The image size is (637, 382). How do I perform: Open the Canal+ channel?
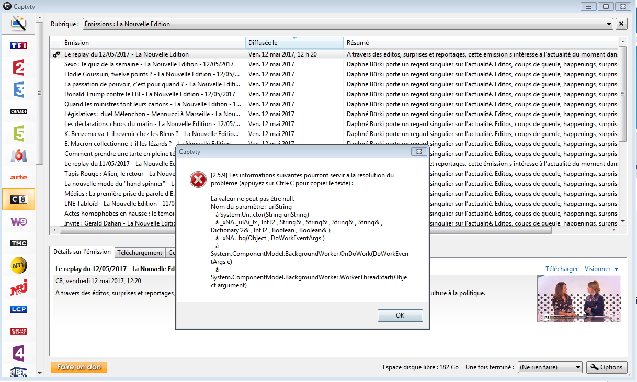point(19,111)
